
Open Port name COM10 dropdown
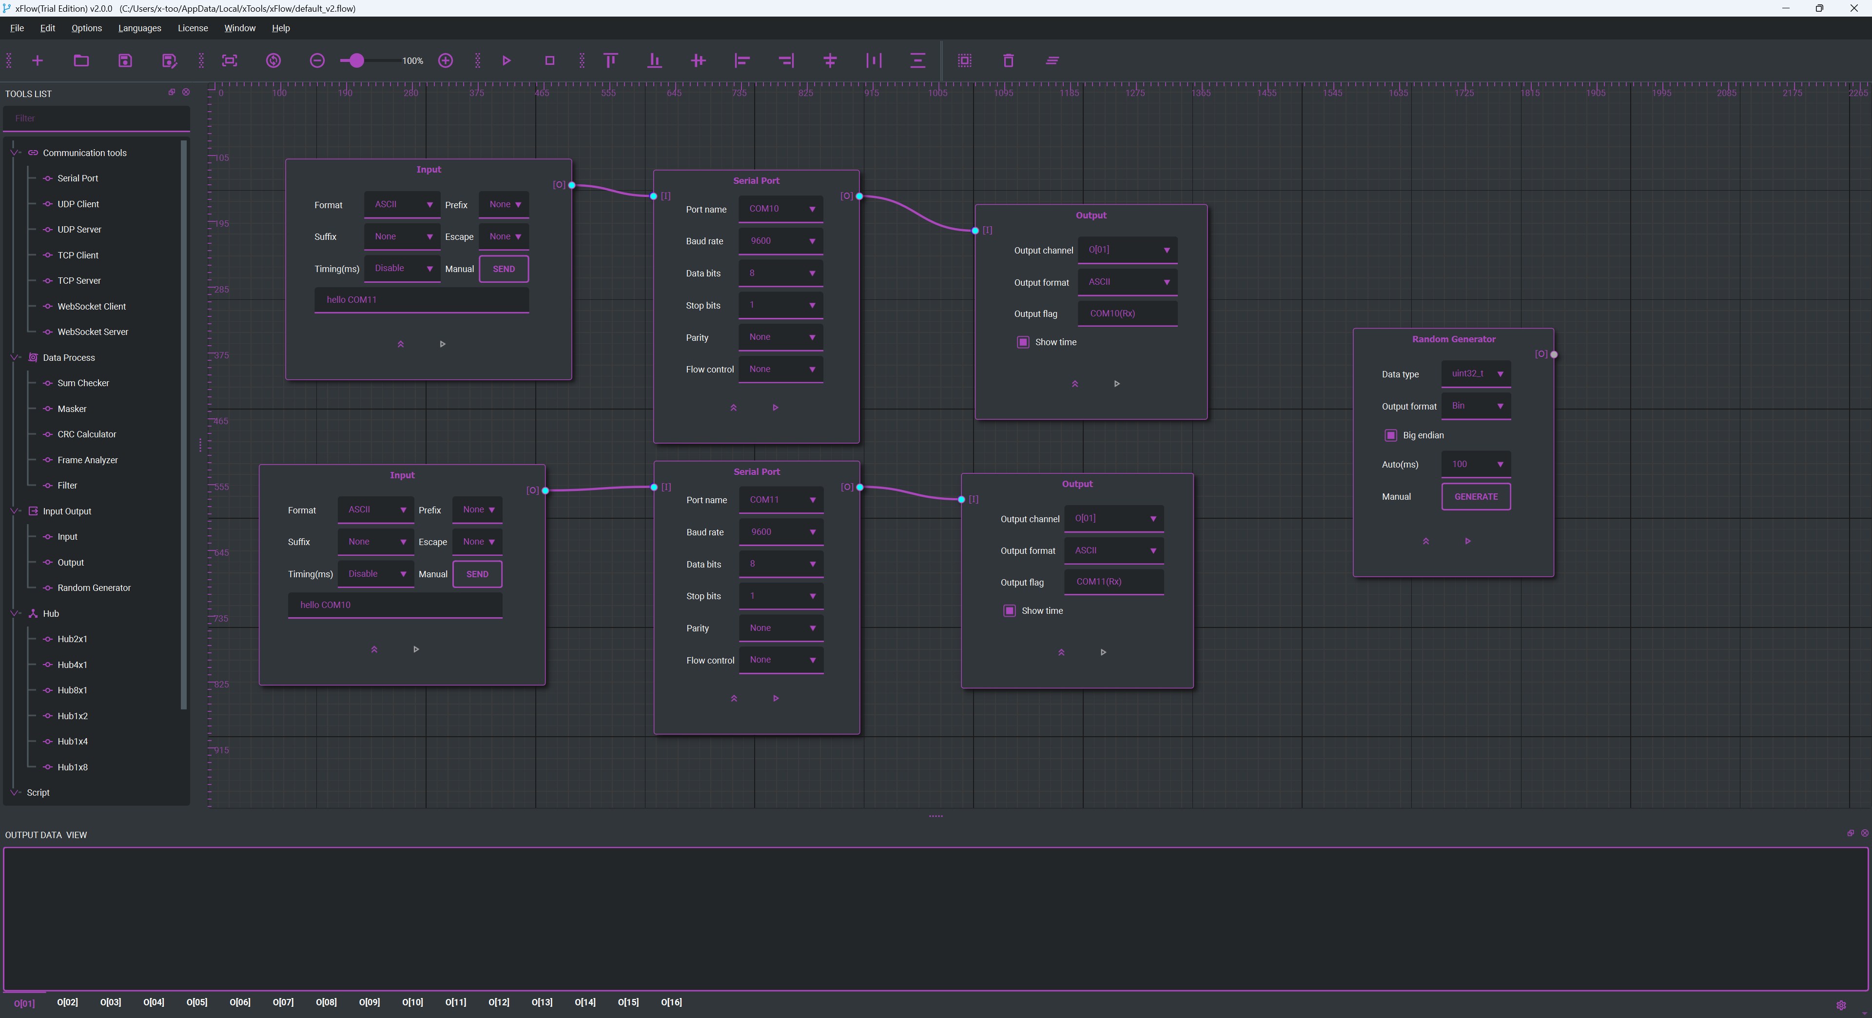pyautogui.click(x=780, y=209)
